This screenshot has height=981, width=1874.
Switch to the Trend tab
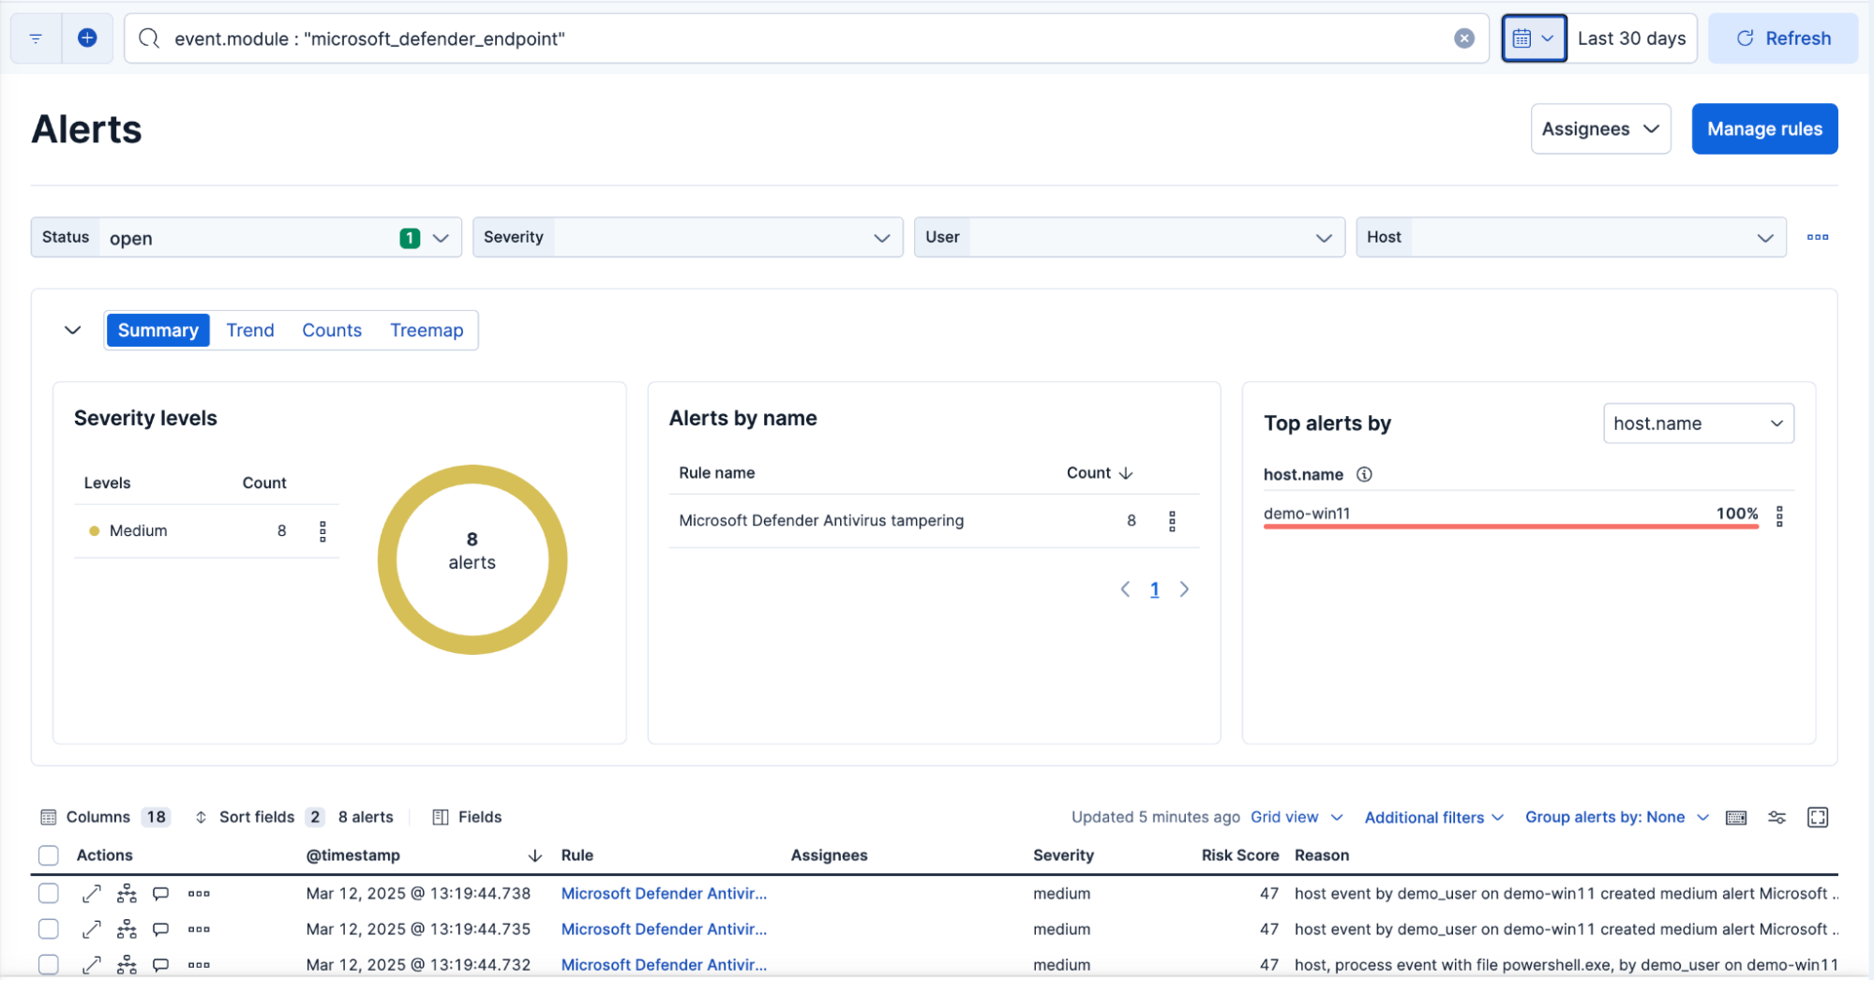(x=250, y=330)
